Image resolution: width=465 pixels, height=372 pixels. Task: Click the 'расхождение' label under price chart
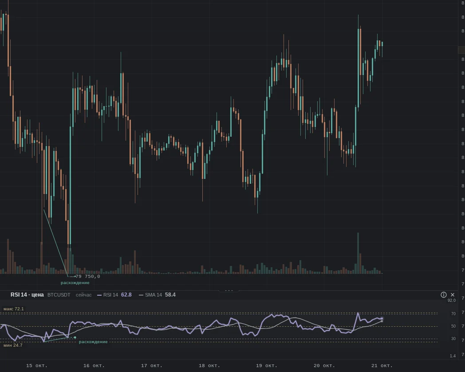75,283
